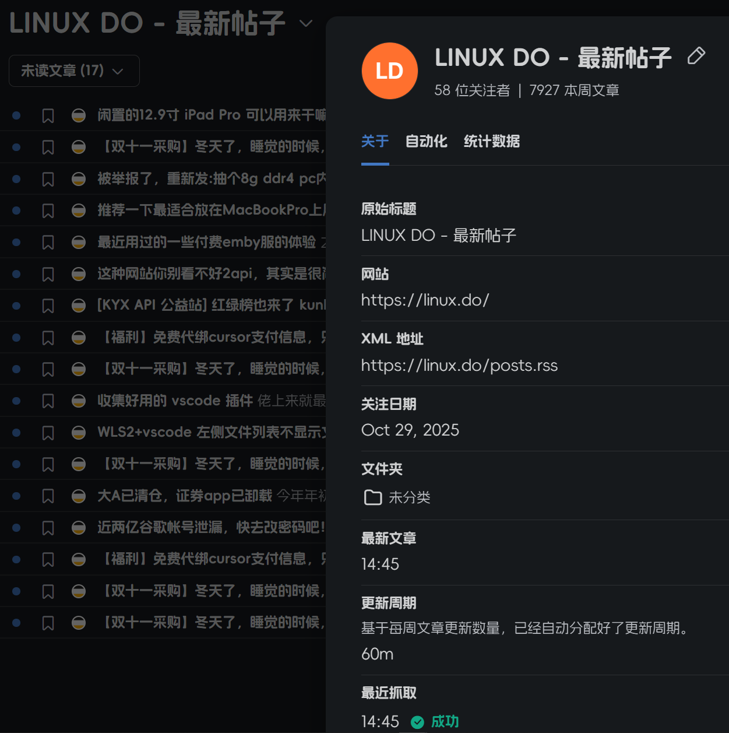
Task: Click the follow date Oct 29, 2025
Action: [x=410, y=430]
